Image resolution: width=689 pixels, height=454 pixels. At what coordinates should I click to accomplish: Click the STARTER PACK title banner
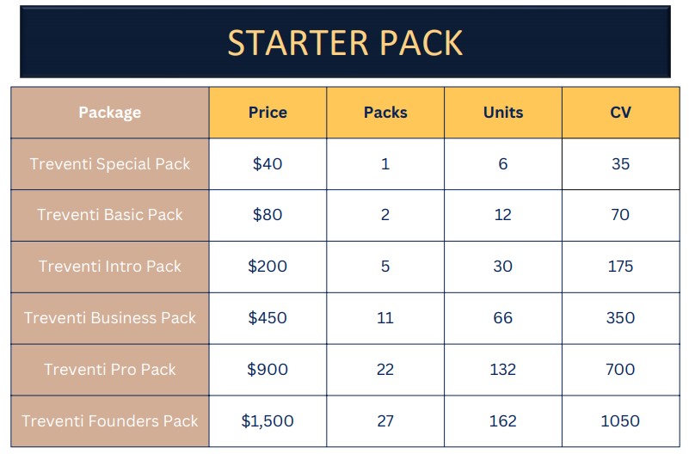tap(345, 42)
